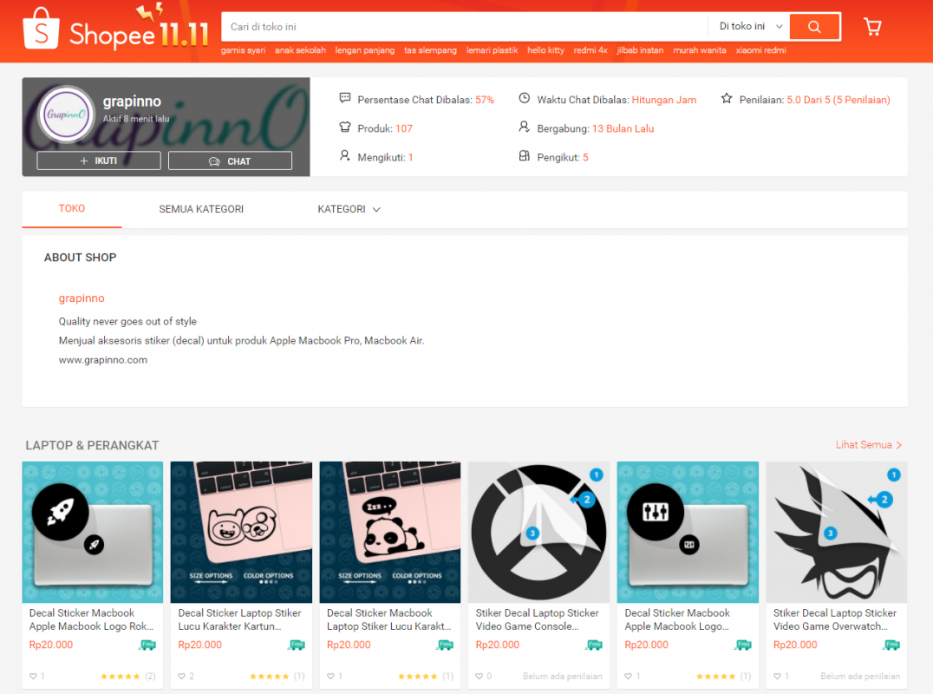This screenshot has height=694, width=933.
Task: Select the 'hello kitty' search suggestion
Action: point(545,50)
